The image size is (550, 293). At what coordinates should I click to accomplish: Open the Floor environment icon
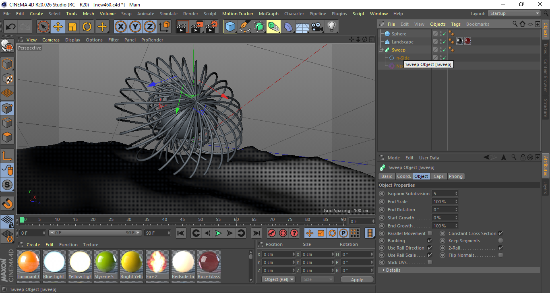pyautogui.click(x=303, y=27)
